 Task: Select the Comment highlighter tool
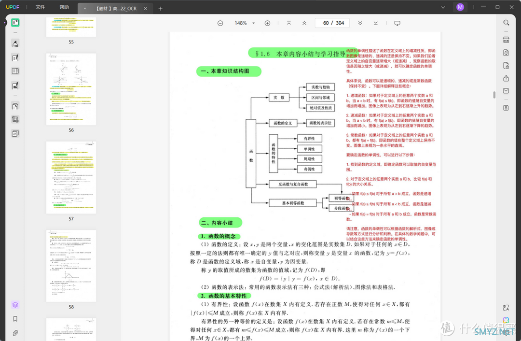click(x=15, y=43)
